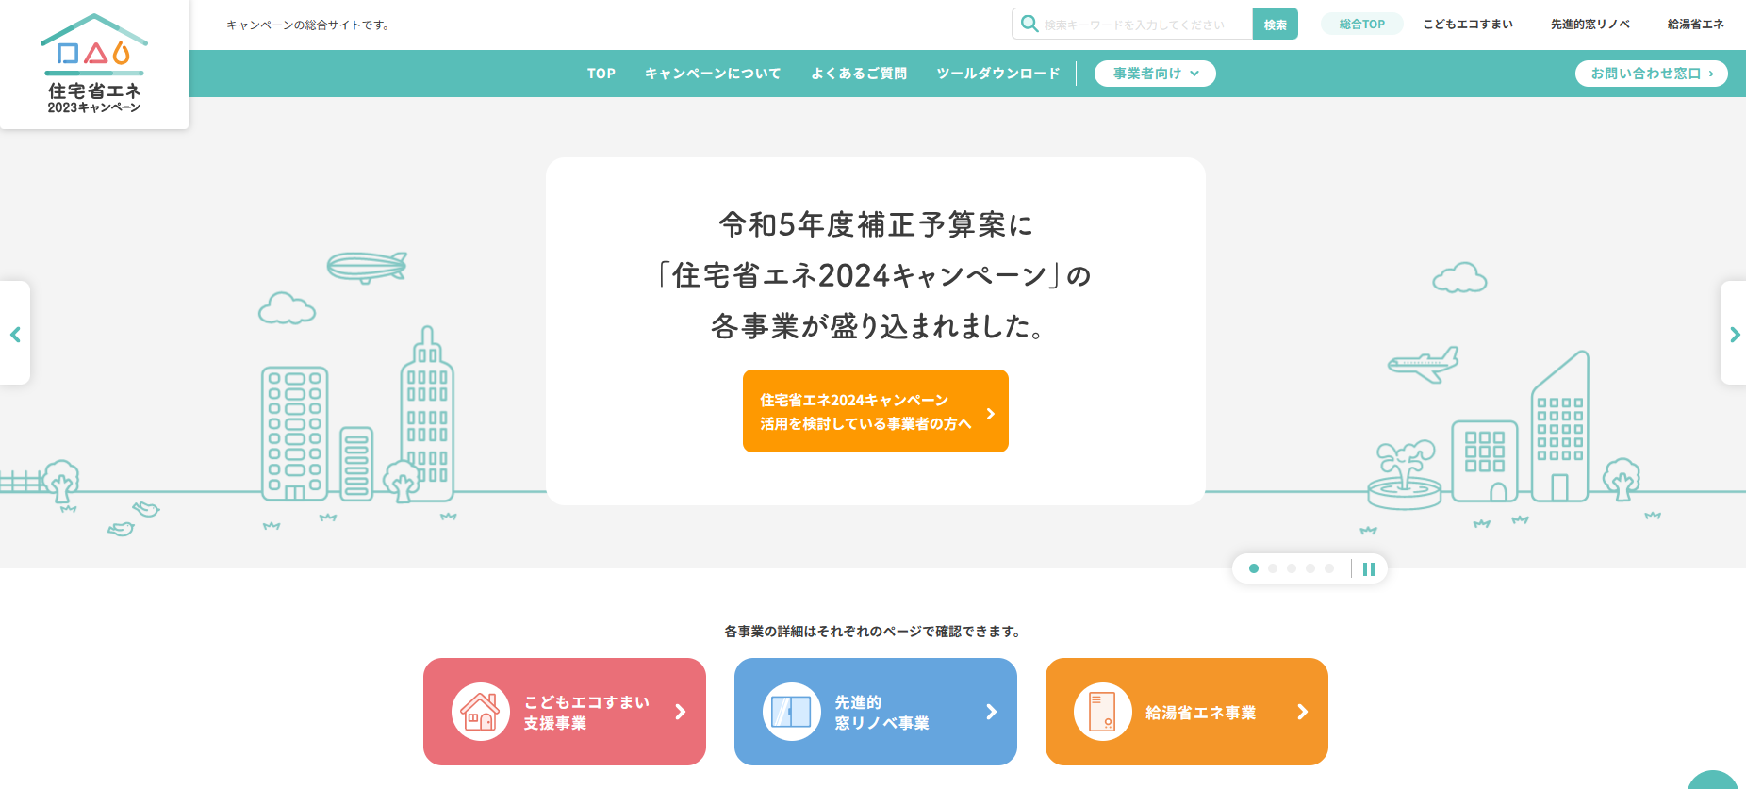Jump to the third carousel slide dot
The image size is (1746, 789).
point(1292,568)
